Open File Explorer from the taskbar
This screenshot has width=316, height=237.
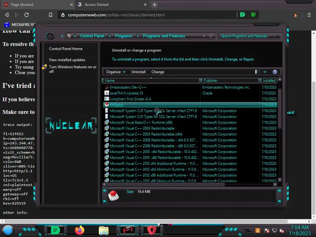(104, 231)
